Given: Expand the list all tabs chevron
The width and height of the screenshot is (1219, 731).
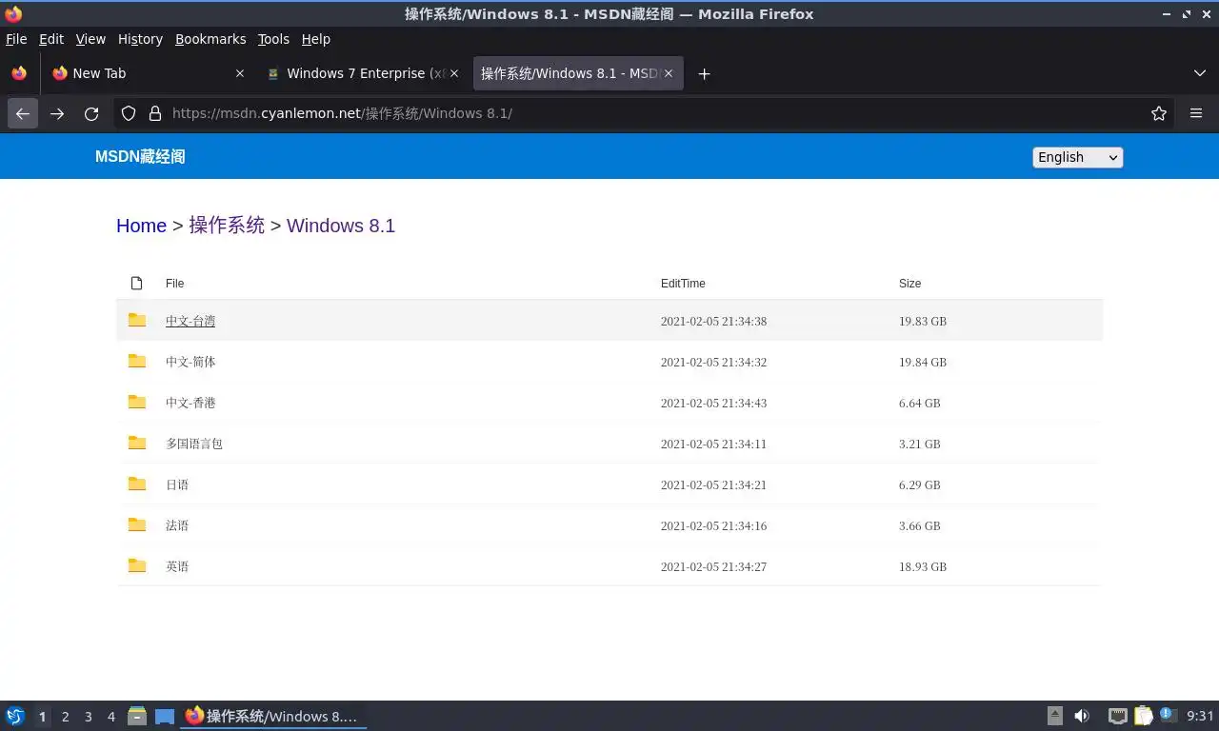Looking at the screenshot, I should click(1200, 73).
